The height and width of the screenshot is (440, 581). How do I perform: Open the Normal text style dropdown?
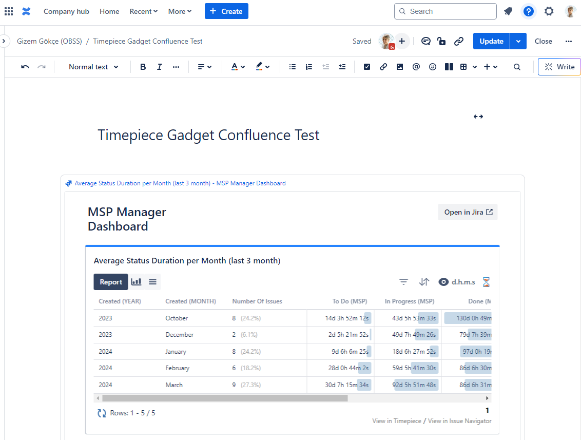[93, 67]
